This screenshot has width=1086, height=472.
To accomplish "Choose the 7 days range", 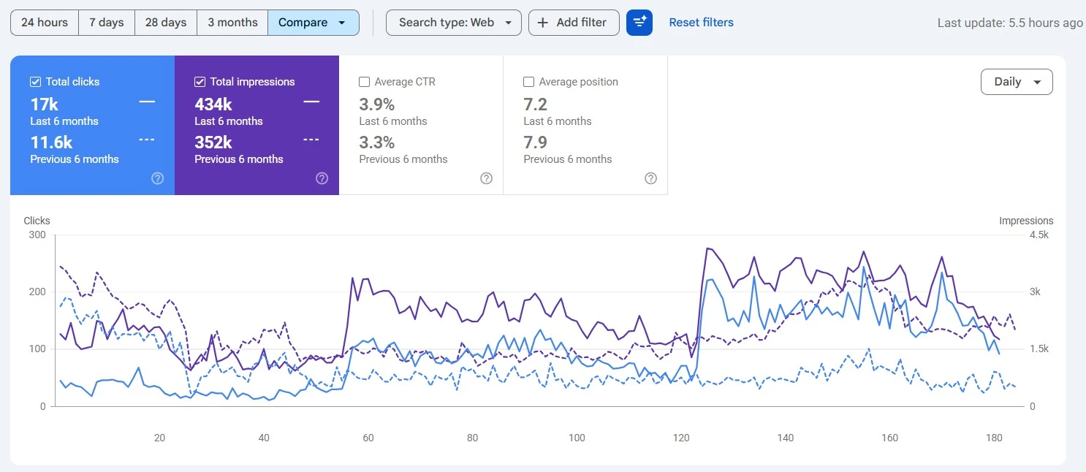I will pyautogui.click(x=107, y=23).
